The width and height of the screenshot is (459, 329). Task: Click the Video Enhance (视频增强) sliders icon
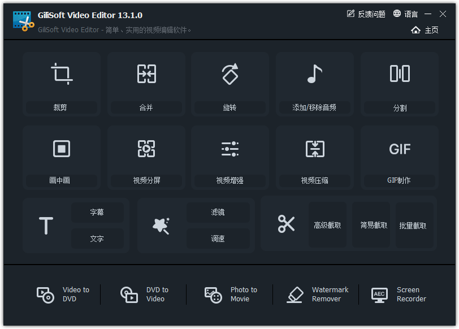(x=229, y=149)
